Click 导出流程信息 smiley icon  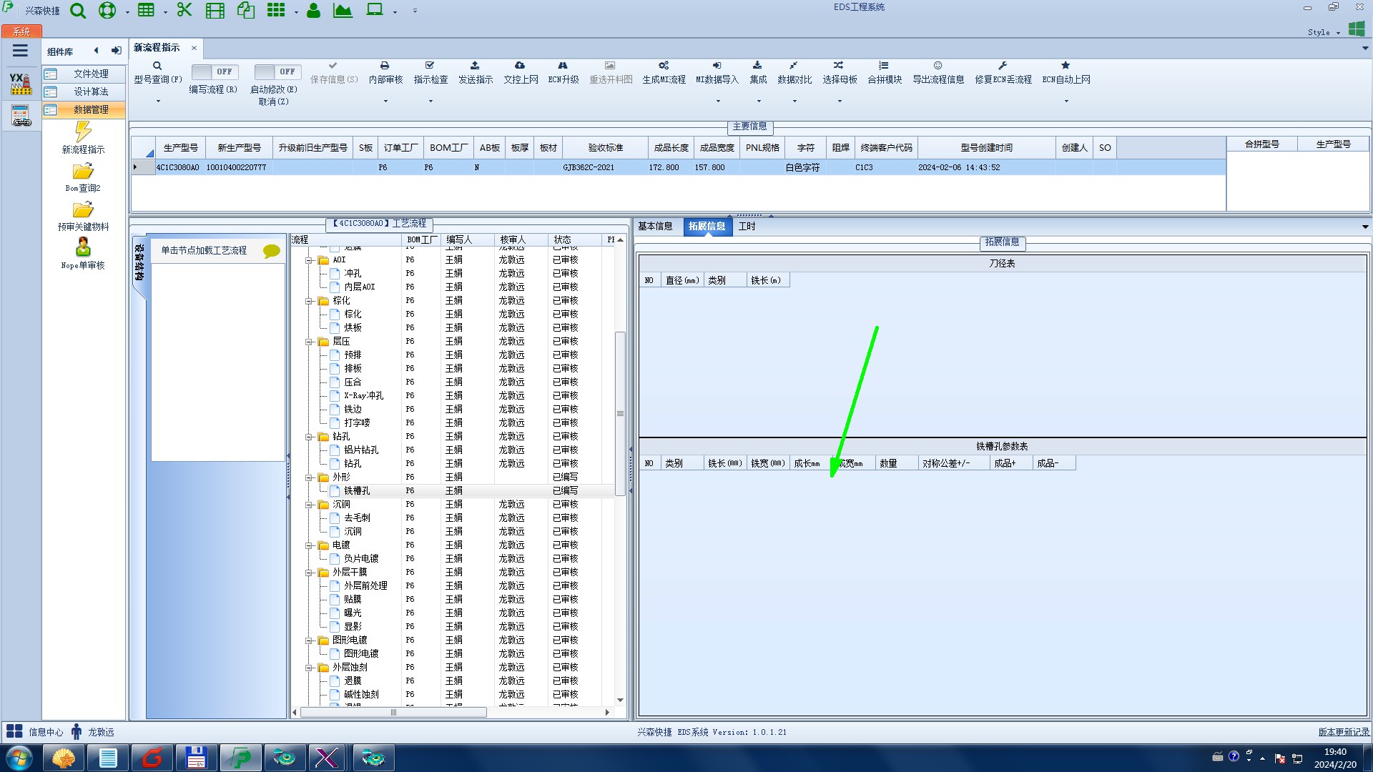point(938,65)
